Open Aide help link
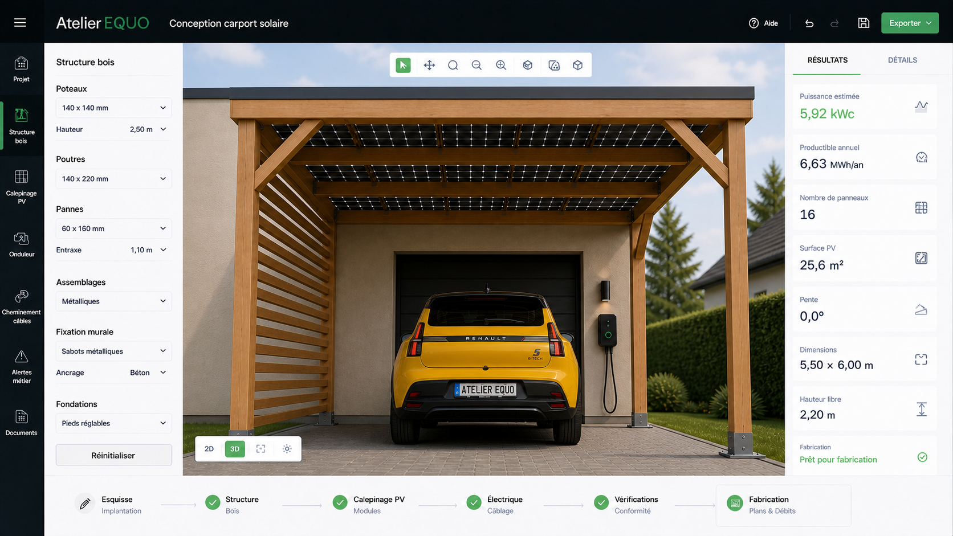Viewport: 953px width, 536px height. (763, 23)
